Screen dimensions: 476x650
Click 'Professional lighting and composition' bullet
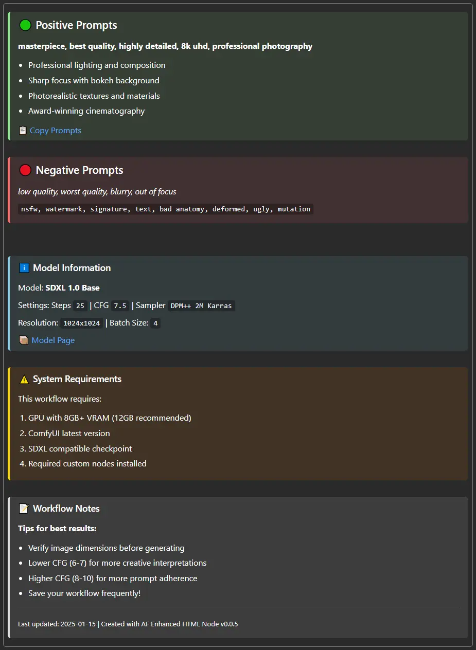[97, 65]
